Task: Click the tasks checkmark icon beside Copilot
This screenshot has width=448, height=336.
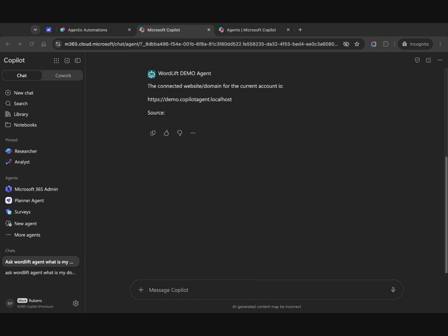Action: tap(67, 60)
